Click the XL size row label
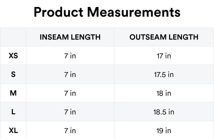 point(13,130)
